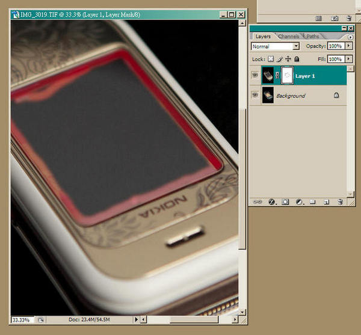Unlink the mask chain icon on Layer 1

[x=277, y=75]
